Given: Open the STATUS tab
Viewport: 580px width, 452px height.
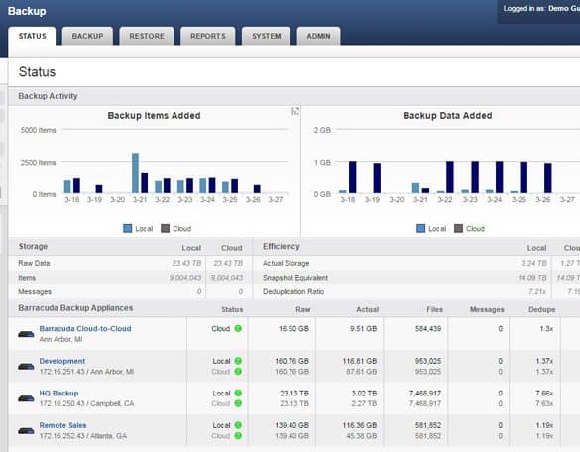Looking at the screenshot, I should [x=32, y=36].
